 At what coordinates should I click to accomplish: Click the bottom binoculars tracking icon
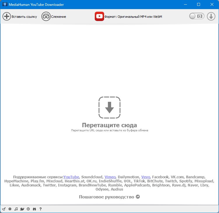(x=34, y=209)
